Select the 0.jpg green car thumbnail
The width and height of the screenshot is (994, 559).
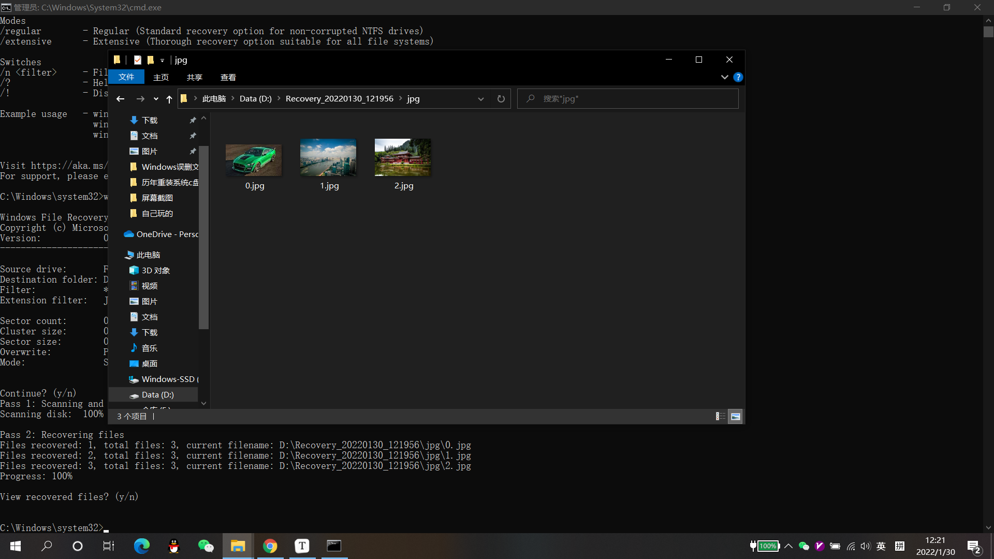click(254, 160)
